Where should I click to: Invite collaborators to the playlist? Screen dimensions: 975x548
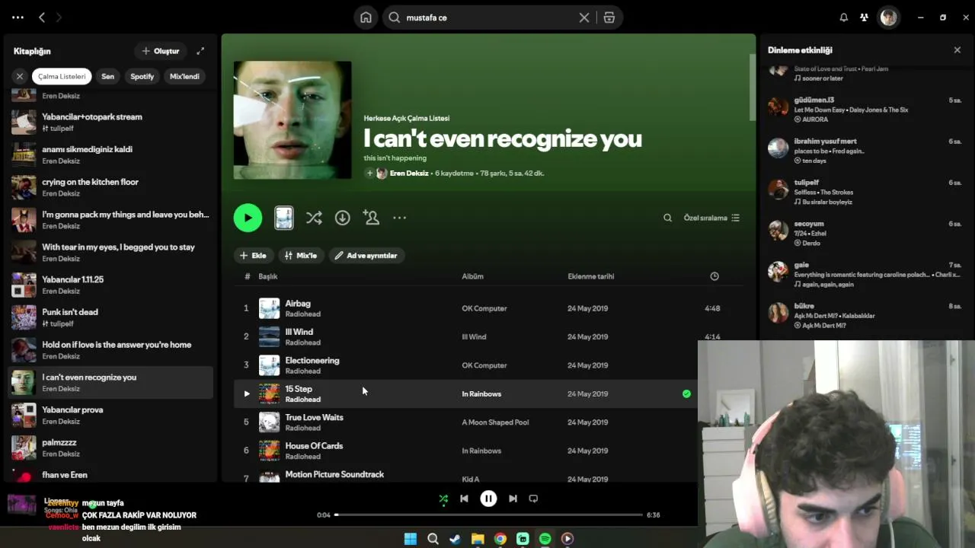371,218
